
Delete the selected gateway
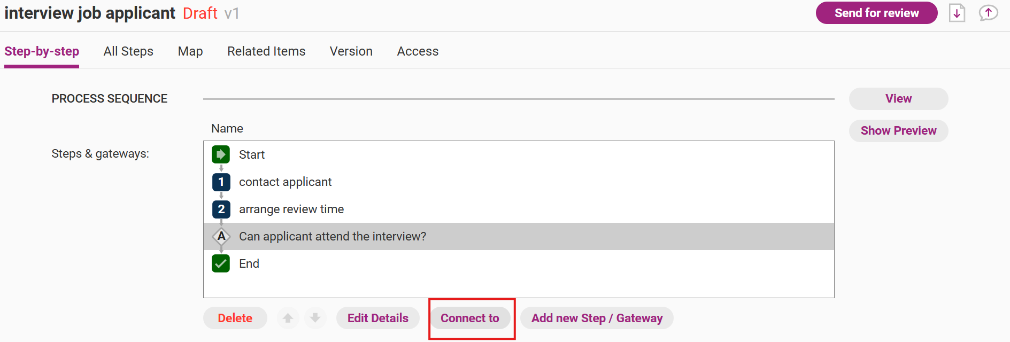(x=235, y=318)
